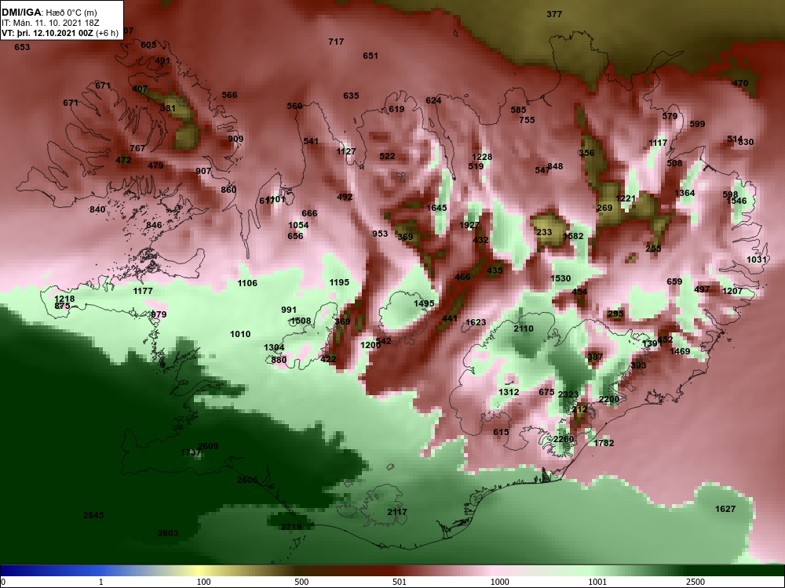Click the 'DMI/IGA: Hæð 0°C (m)' title text
785x588 pixels.
pyautogui.click(x=49, y=13)
